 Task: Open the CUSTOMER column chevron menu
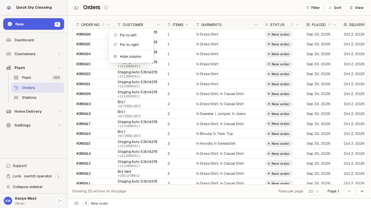(x=158, y=25)
